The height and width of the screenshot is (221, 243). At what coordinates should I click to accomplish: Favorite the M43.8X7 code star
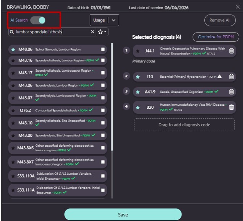pyautogui.click(x=13, y=162)
